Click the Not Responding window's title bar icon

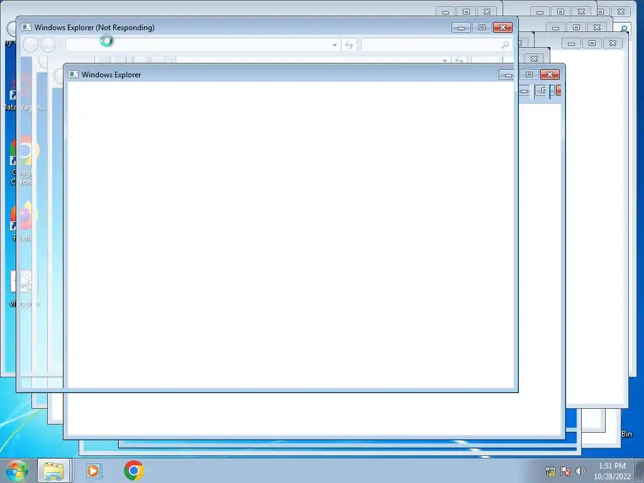coord(26,27)
